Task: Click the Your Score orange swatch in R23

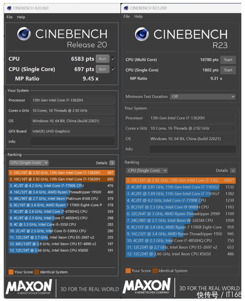Action: coord(128,271)
